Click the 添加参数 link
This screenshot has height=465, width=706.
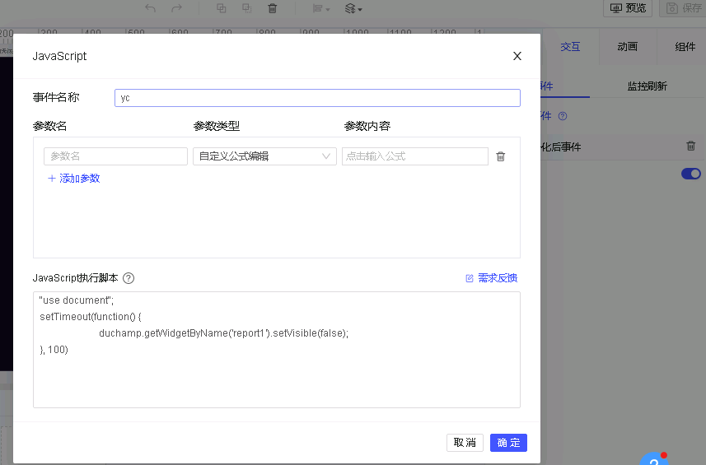click(x=74, y=178)
